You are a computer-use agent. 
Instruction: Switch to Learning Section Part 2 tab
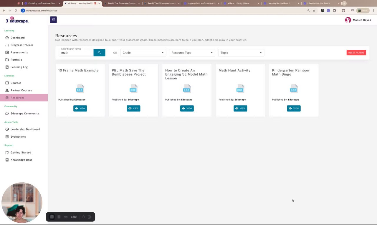pyautogui.click(x=281, y=3)
